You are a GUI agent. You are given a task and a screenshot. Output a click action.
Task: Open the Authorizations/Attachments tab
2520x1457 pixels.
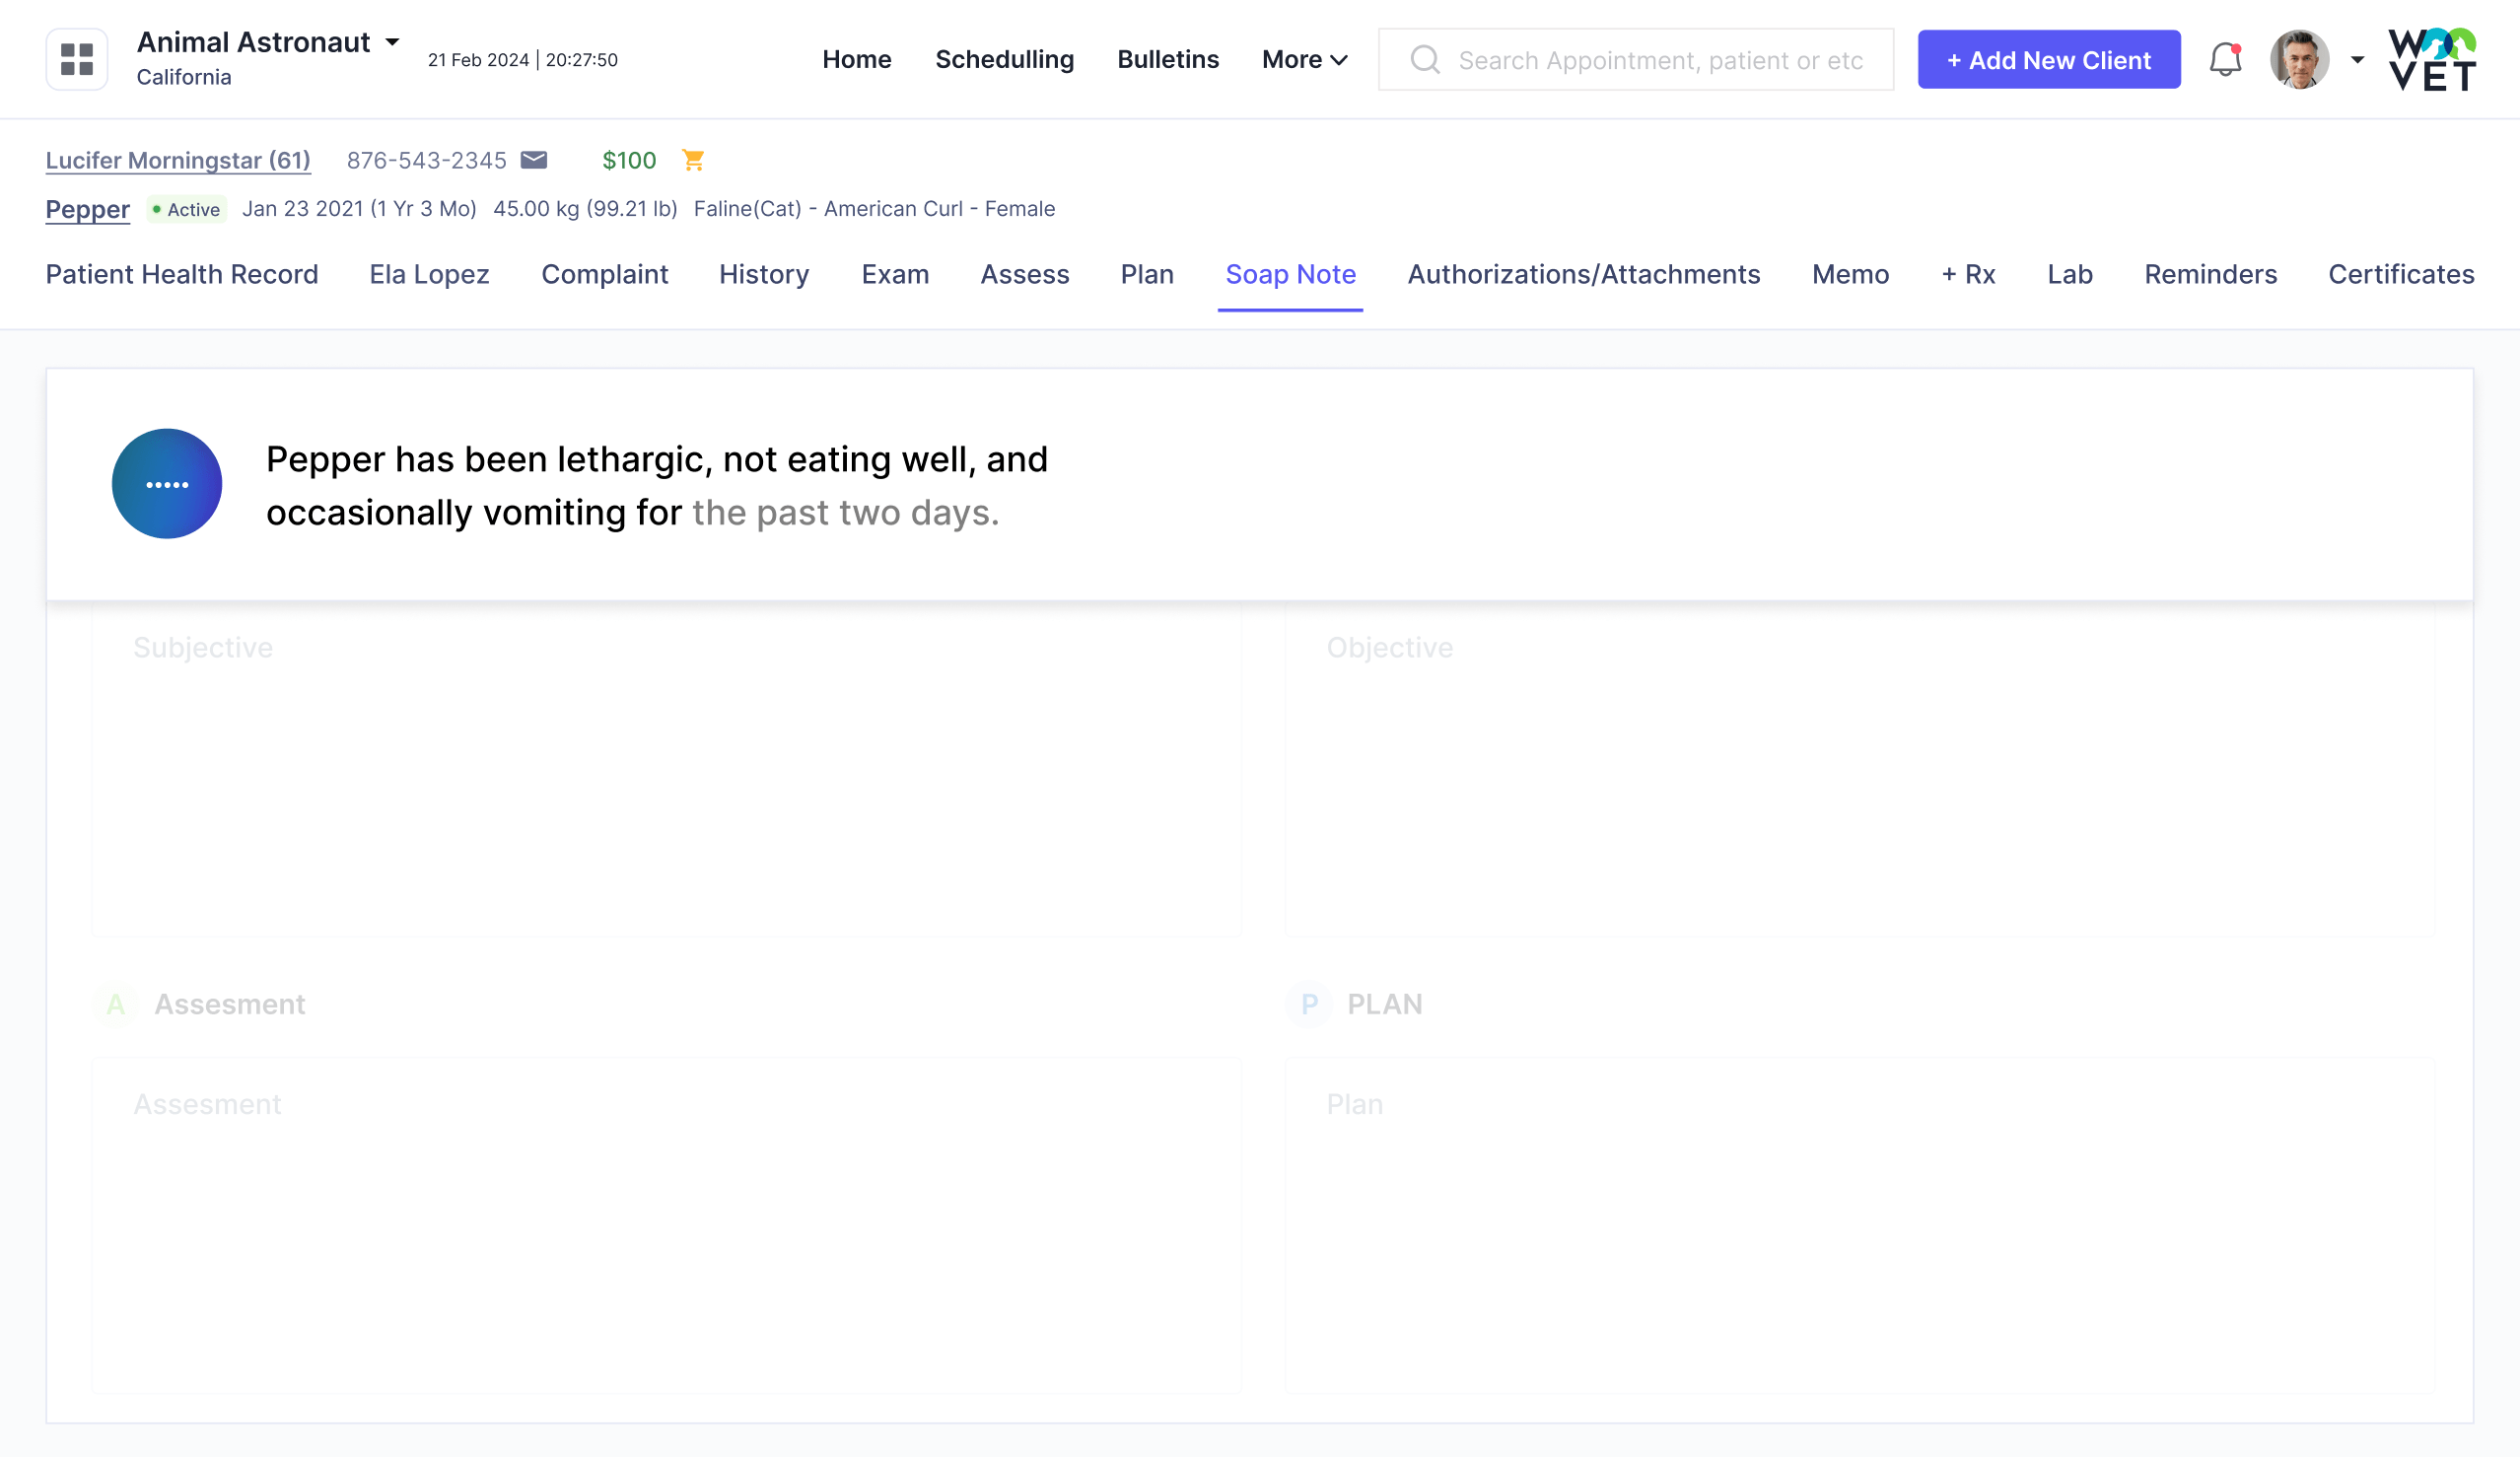tap(1583, 274)
